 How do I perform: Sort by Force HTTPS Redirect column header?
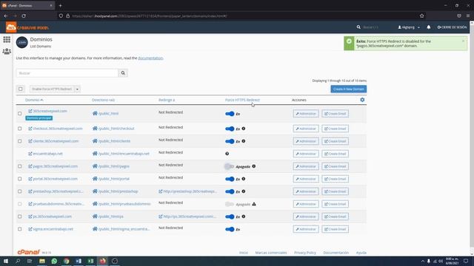pos(242,100)
